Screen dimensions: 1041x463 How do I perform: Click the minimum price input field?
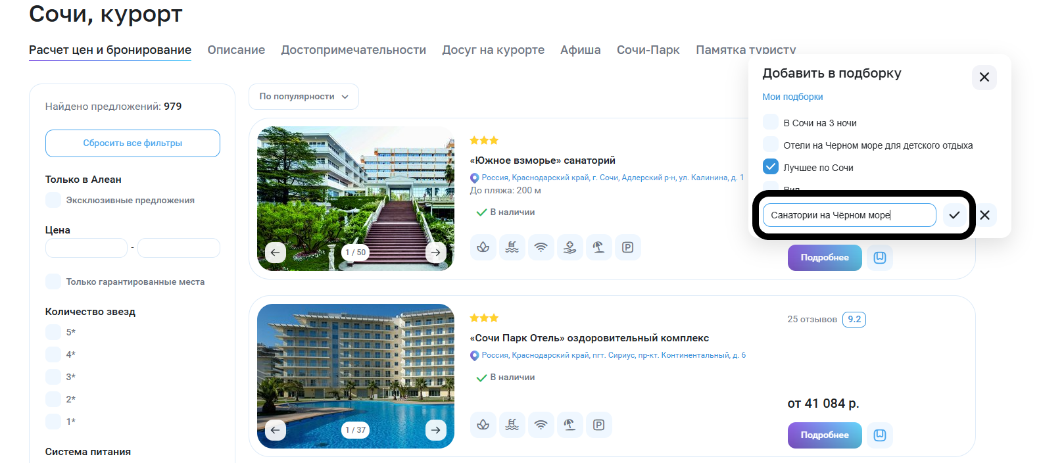click(x=86, y=248)
